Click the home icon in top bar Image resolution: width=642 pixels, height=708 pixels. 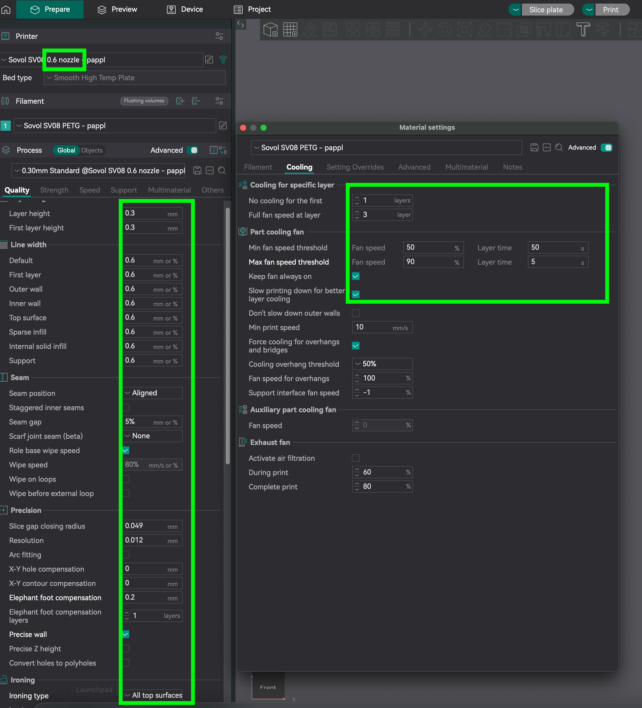click(x=6, y=9)
